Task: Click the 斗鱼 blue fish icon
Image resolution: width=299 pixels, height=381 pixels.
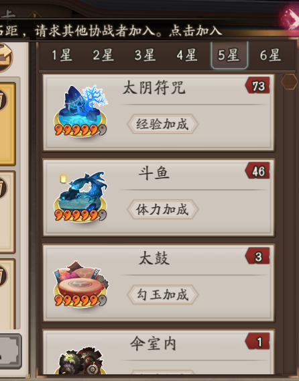Action: pos(80,197)
